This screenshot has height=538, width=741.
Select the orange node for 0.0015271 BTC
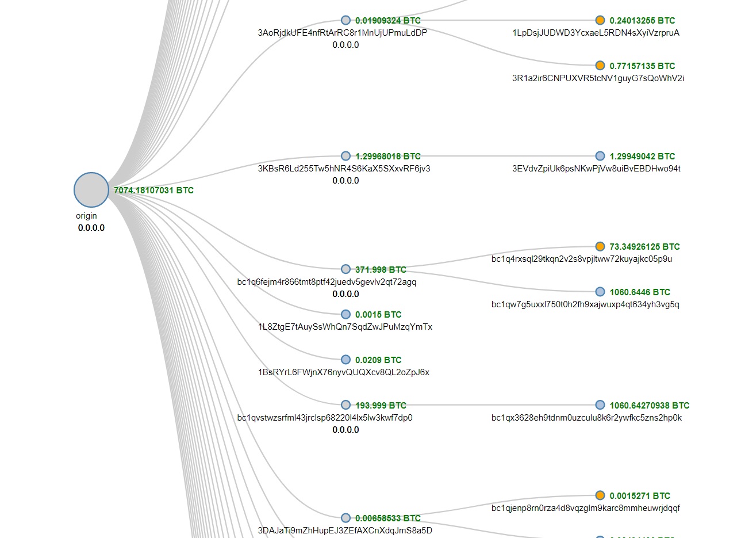pyautogui.click(x=600, y=495)
